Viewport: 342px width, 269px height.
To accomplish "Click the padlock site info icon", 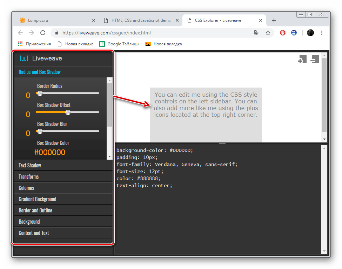I will click(x=57, y=33).
